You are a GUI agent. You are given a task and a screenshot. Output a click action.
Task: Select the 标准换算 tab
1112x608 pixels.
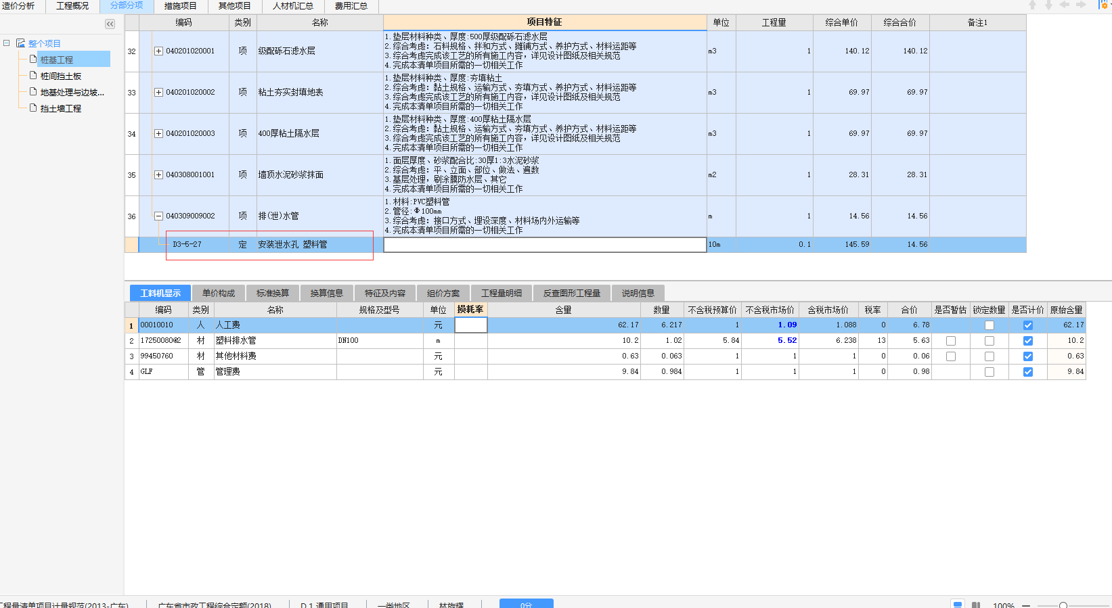pyautogui.click(x=273, y=293)
